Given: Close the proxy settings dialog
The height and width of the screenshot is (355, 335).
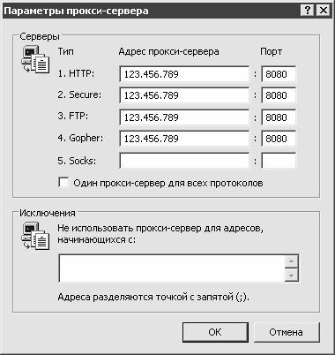Looking at the screenshot, I should click(324, 11).
